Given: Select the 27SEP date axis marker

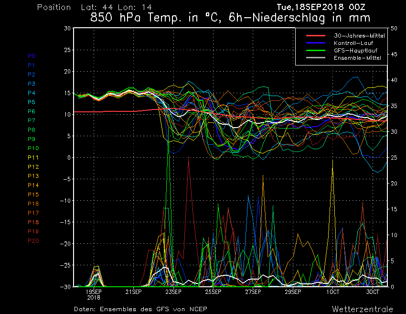Looking at the screenshot, I should point(253,292).
